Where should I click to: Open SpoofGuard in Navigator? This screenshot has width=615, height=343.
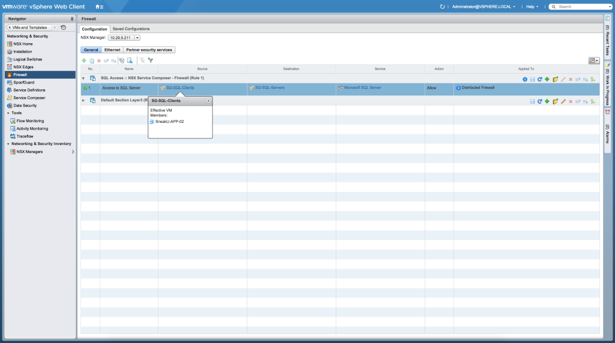(x=23, y=83)
